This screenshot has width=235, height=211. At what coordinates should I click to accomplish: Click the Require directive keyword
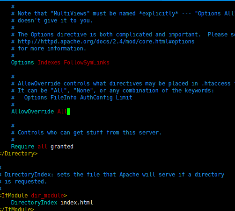22,147
